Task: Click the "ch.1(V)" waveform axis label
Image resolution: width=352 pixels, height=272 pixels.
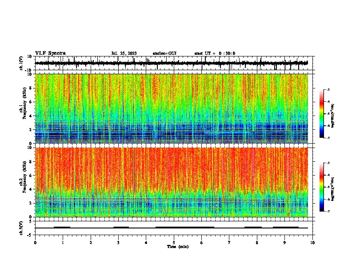Action: [21, 63]
